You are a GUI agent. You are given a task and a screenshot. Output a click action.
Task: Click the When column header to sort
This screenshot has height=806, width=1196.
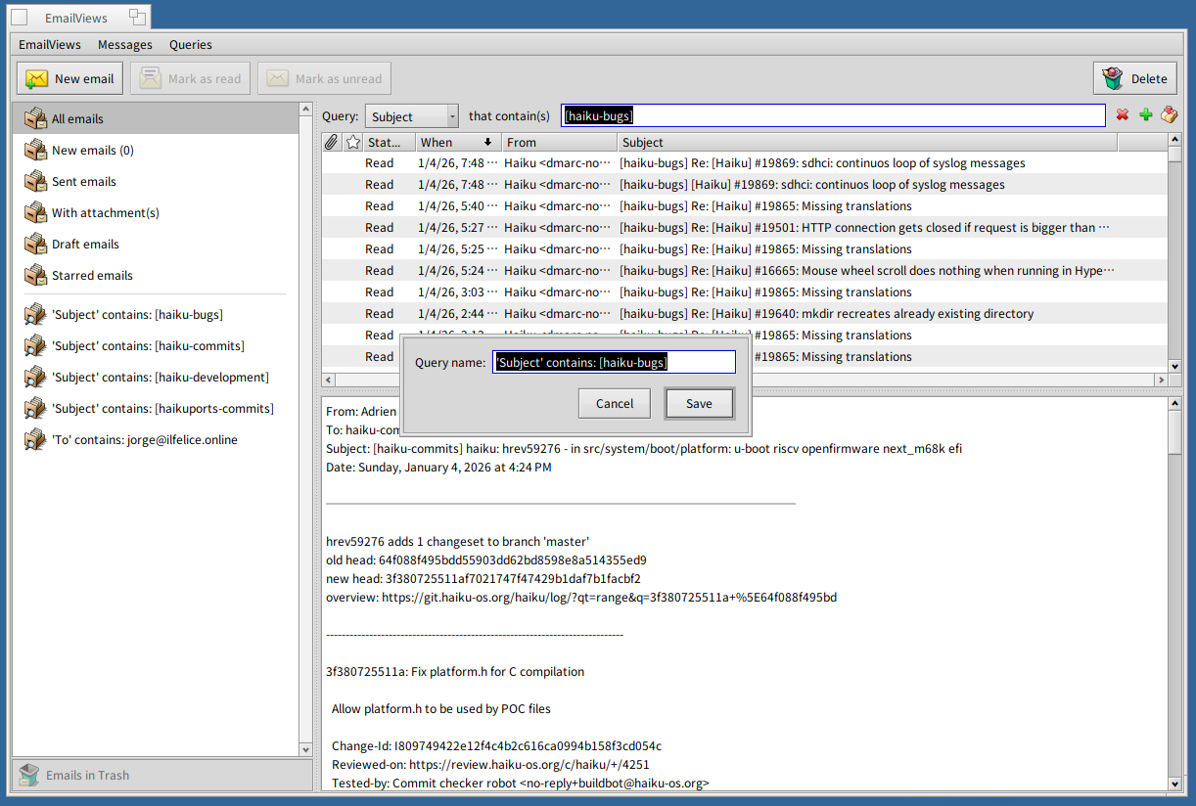pyautogui.click(x=458, y=143)
